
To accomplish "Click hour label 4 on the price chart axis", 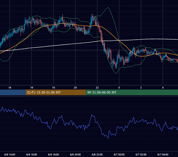I will [x=163, y=87].
